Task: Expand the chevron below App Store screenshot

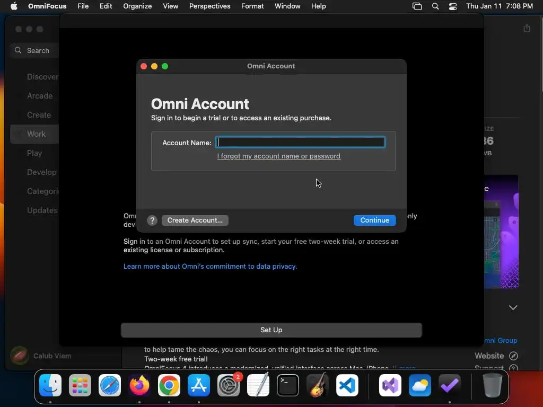Action: click(513, 308)
